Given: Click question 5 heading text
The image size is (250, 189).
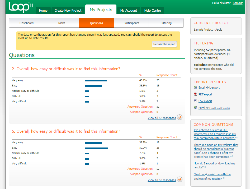Looking at the screenshot, I should tap(66, 131).
